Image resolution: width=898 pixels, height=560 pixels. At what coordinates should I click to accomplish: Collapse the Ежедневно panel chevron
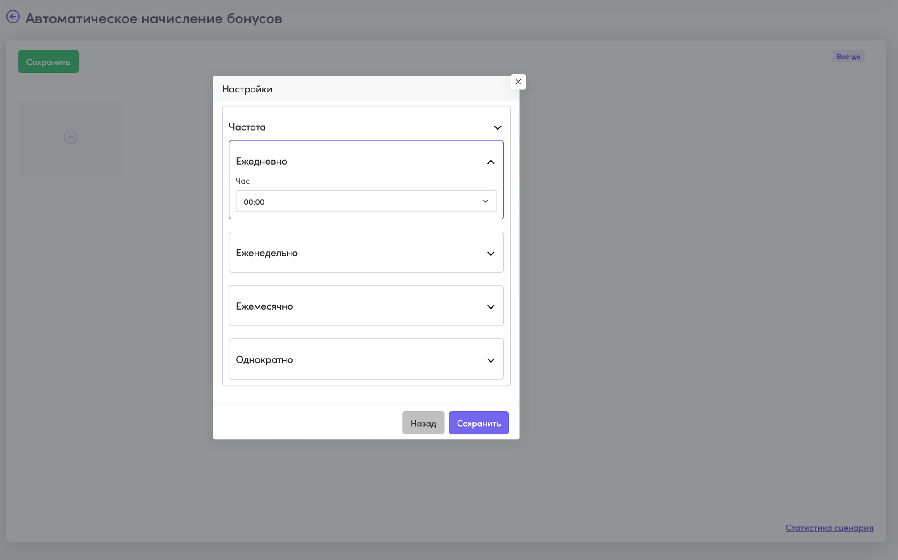[491, 162]
